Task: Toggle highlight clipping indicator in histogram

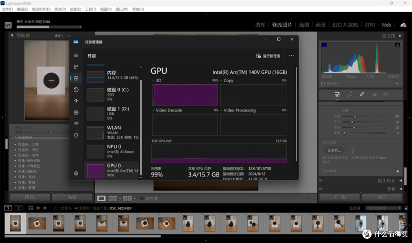Action: (397, 45)
